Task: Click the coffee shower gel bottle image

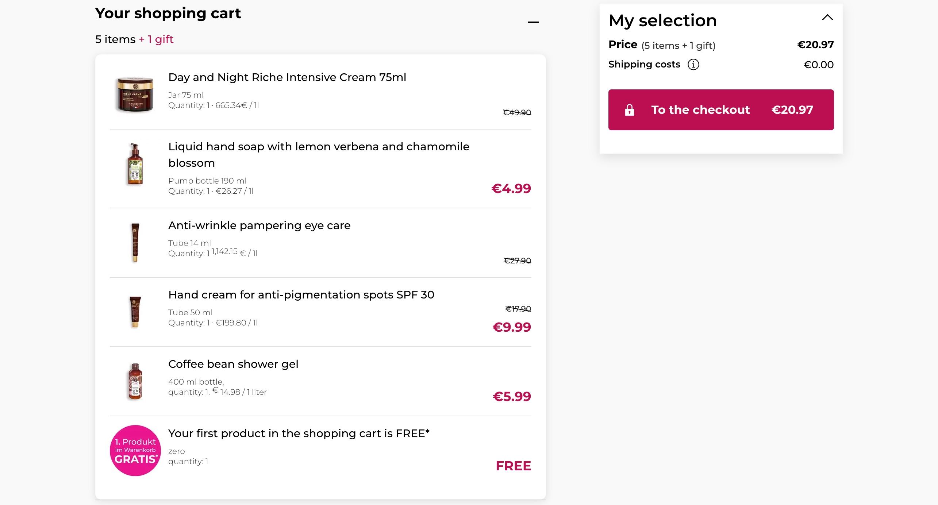Action: click(135, 381)
